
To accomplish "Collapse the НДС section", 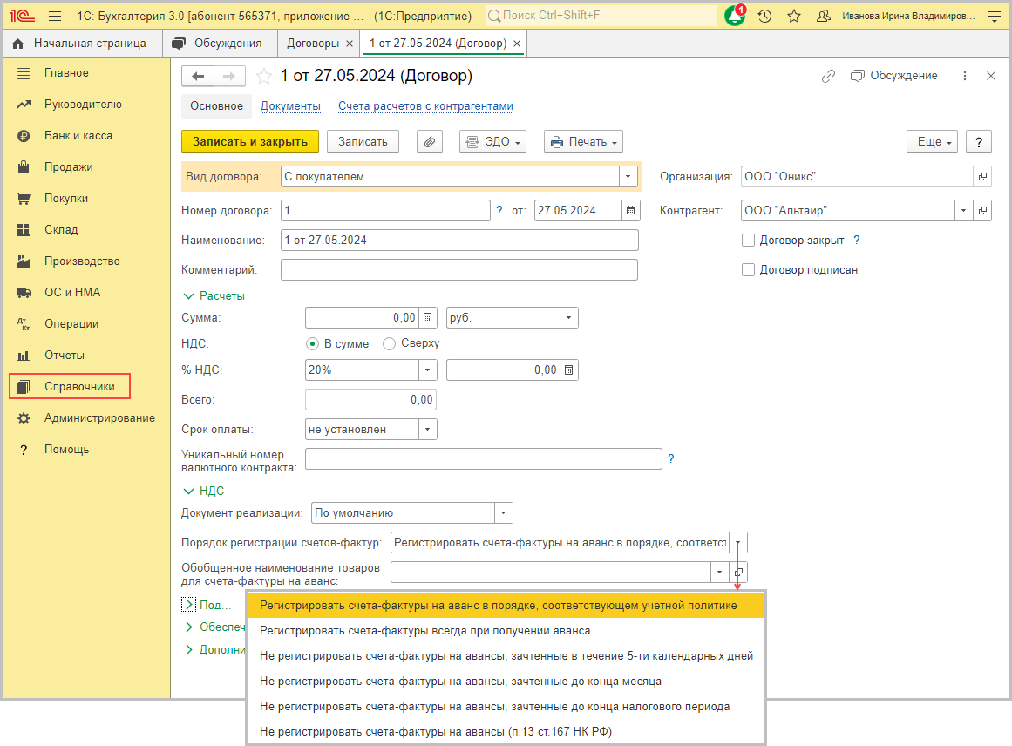I will click(x=204, y=492).
